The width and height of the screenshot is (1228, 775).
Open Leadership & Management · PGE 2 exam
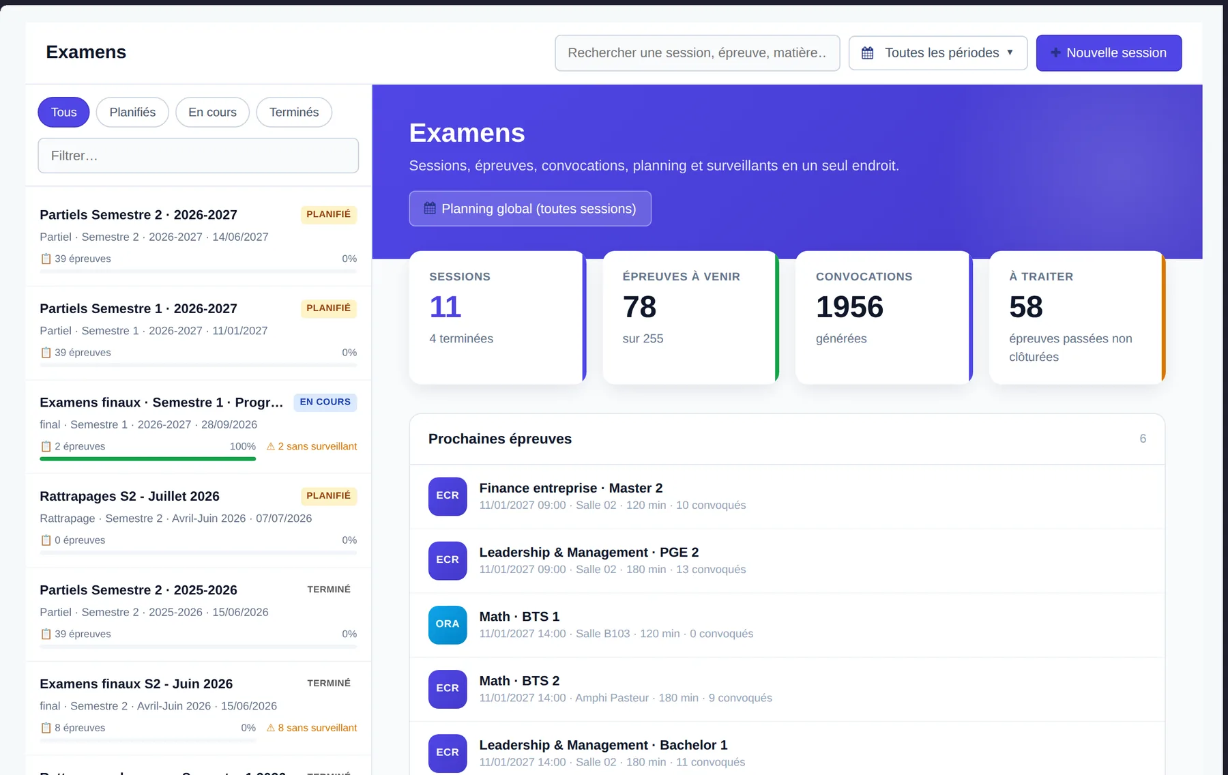pyautogui.click(x=787, y=561)
